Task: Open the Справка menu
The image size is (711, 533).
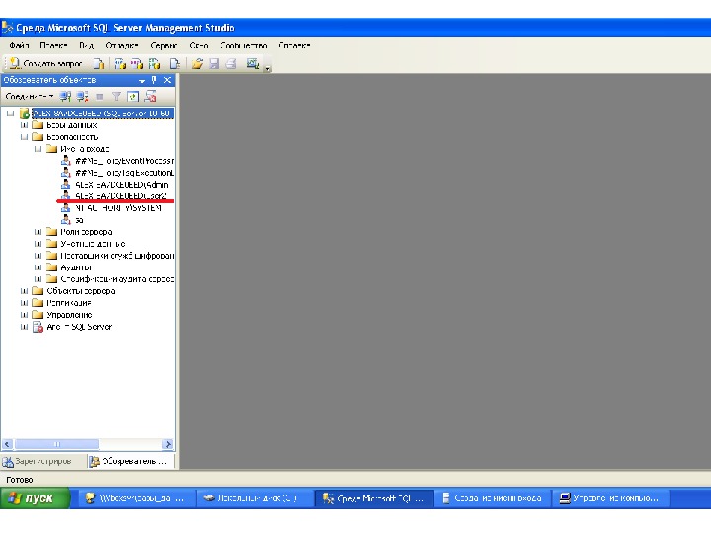Action: (294, 45)
